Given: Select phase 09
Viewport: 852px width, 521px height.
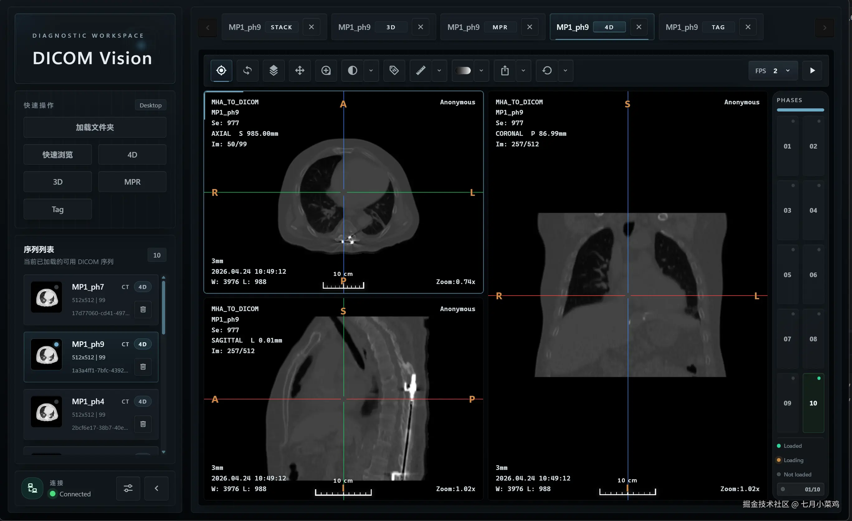Looking at the screenshot, I should point(787,403).
